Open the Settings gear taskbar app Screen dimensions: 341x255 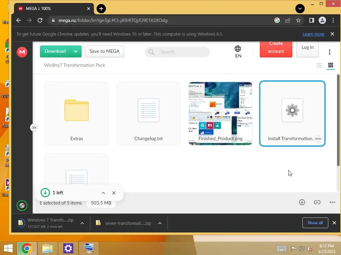[68, 248]
